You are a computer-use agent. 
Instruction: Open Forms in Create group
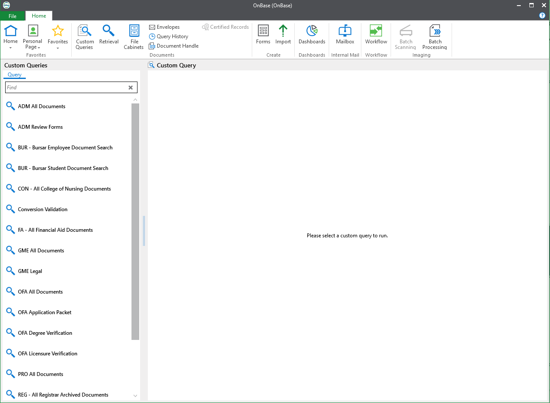(x=263, y=34)
